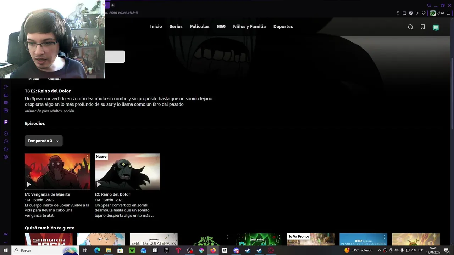Open File Explorer from taskbar
This screenshot has height=255, width=454.
(109, 250)
